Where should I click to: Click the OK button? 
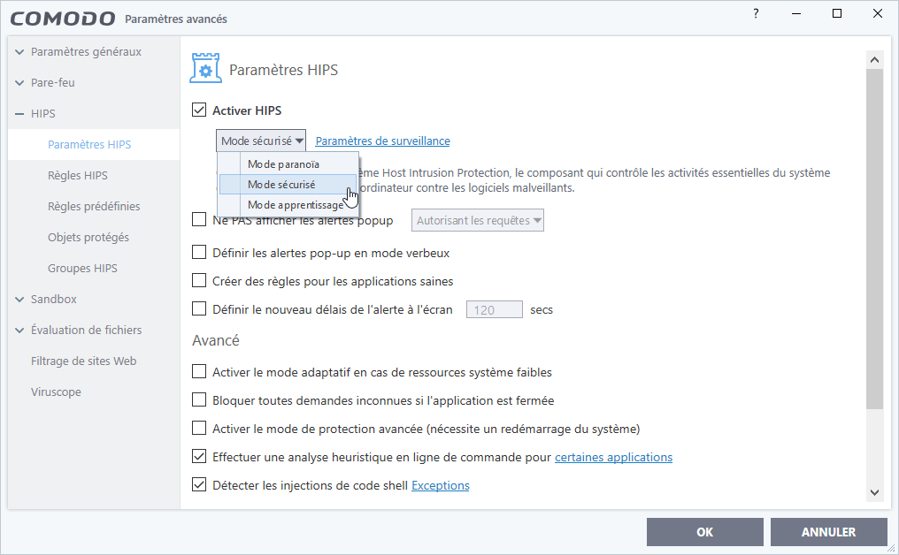(x=704, y=532)
